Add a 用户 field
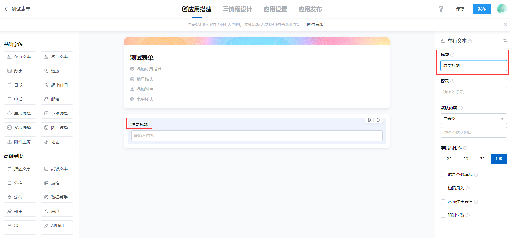The height and width of the screenshot is (238, 510). pyautogui.click(x=57, y=211)
